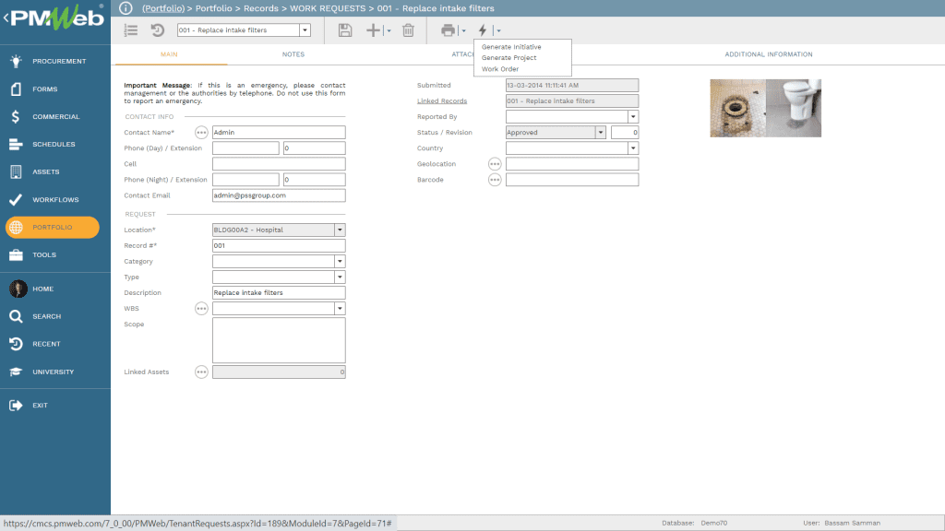945x531 pixels.
Task: Collapse the sidebar using the PMWeb back arrow
Action: pos(6,18)
